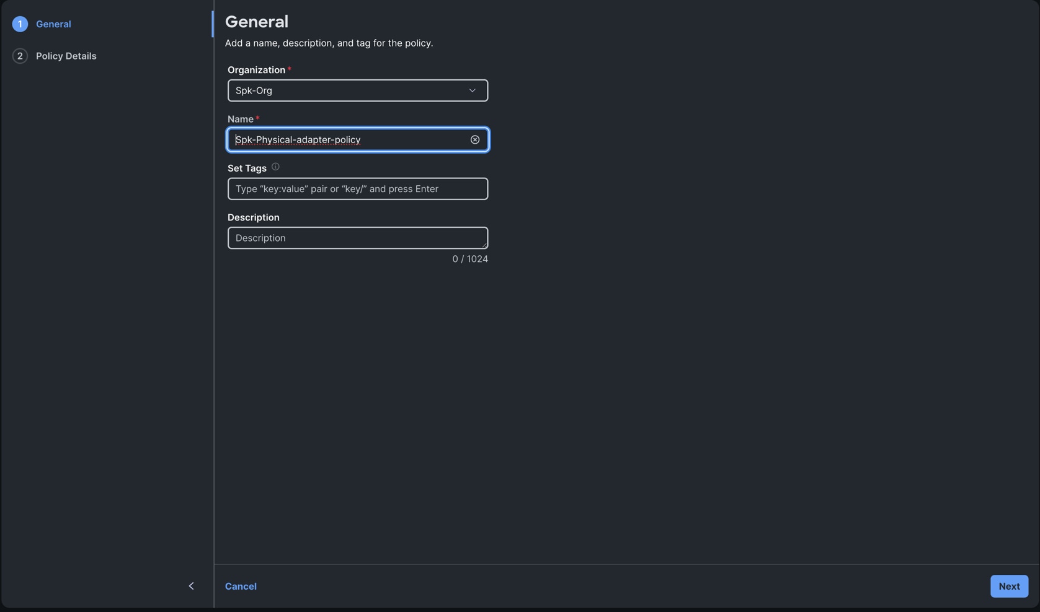Screen dimensions: 1040x612
Task: Click the Next button
Action: tap(1008, 585)
